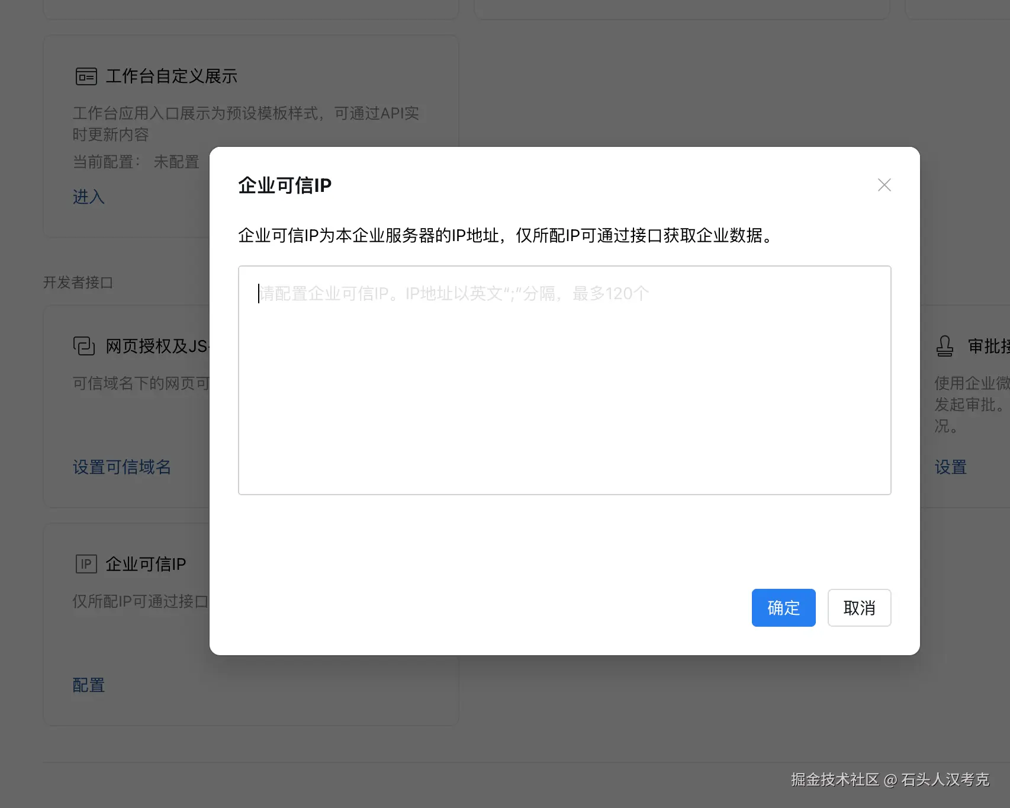This screenshot has height=808, width=1010.
Task: Click the dialog description about 企业服务器的IP地址
Action: tap(507, 235)
